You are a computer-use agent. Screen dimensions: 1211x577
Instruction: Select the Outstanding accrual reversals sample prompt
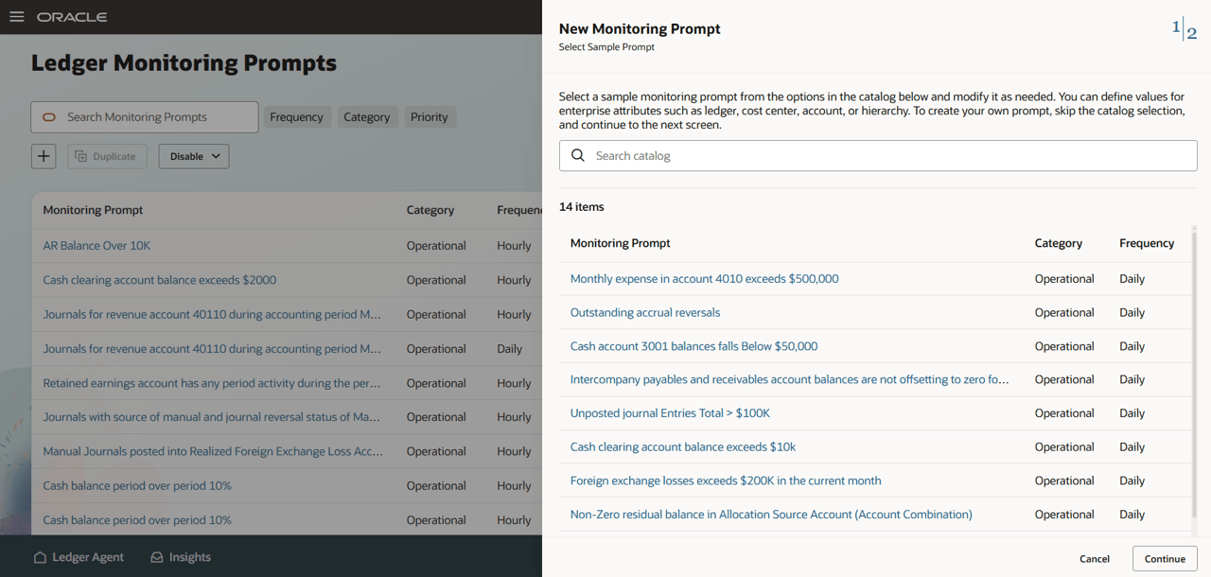point(644,312)
